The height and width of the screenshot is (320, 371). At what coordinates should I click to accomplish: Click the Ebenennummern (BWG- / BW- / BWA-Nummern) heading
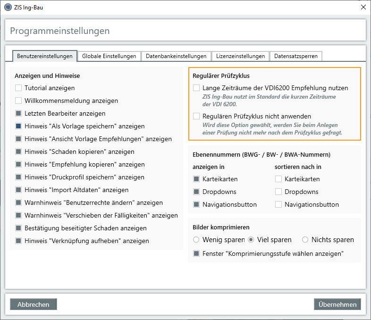click(261, 155)
